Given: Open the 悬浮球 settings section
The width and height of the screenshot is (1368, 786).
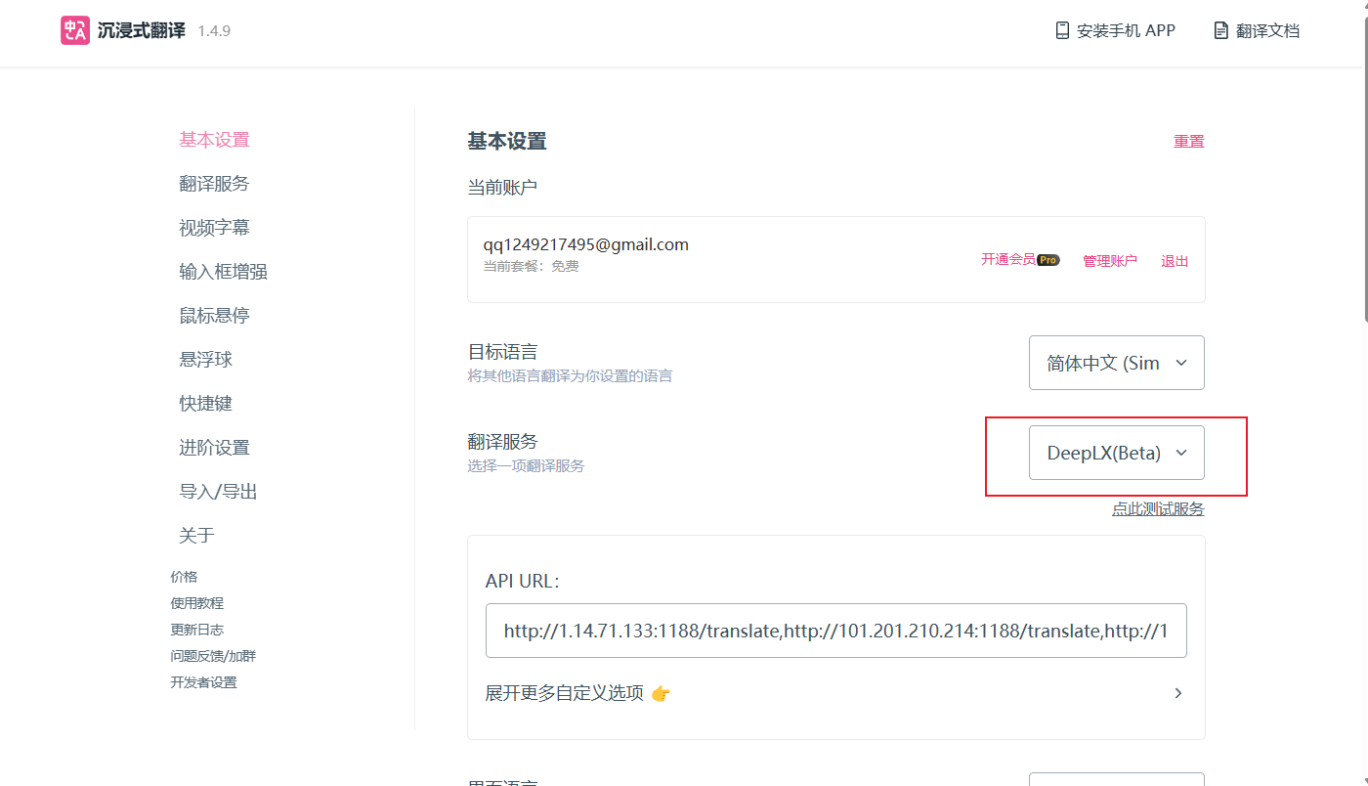Looking at the screenshot, I should click(206, 359).
